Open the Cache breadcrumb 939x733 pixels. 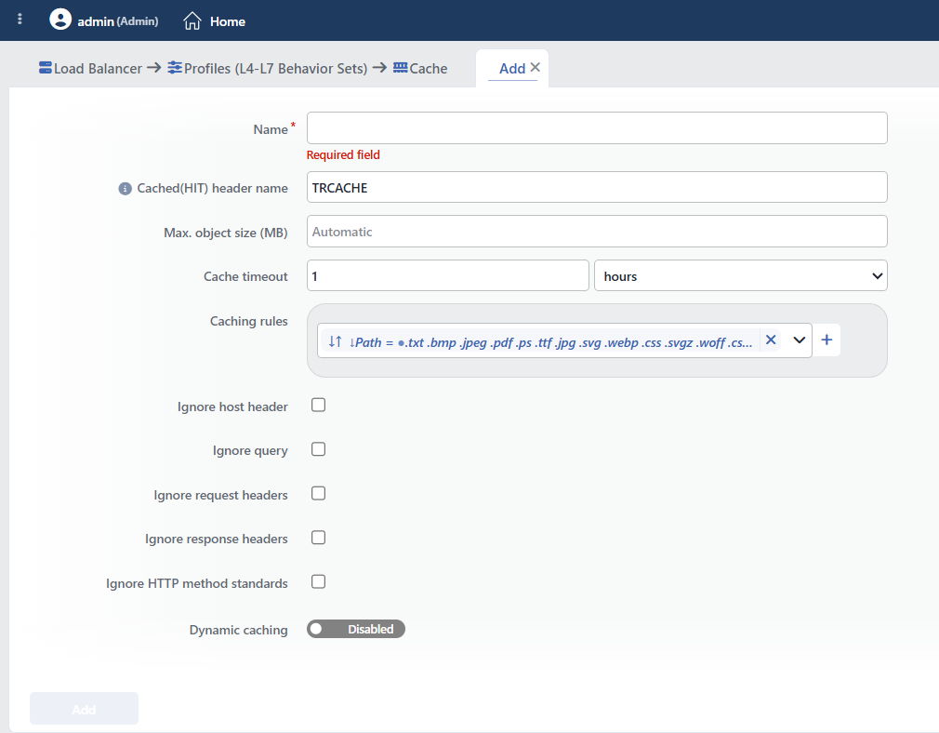click(420, 68)
